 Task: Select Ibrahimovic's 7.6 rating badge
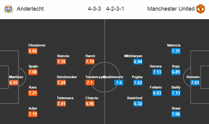click(x=119, y=83)
